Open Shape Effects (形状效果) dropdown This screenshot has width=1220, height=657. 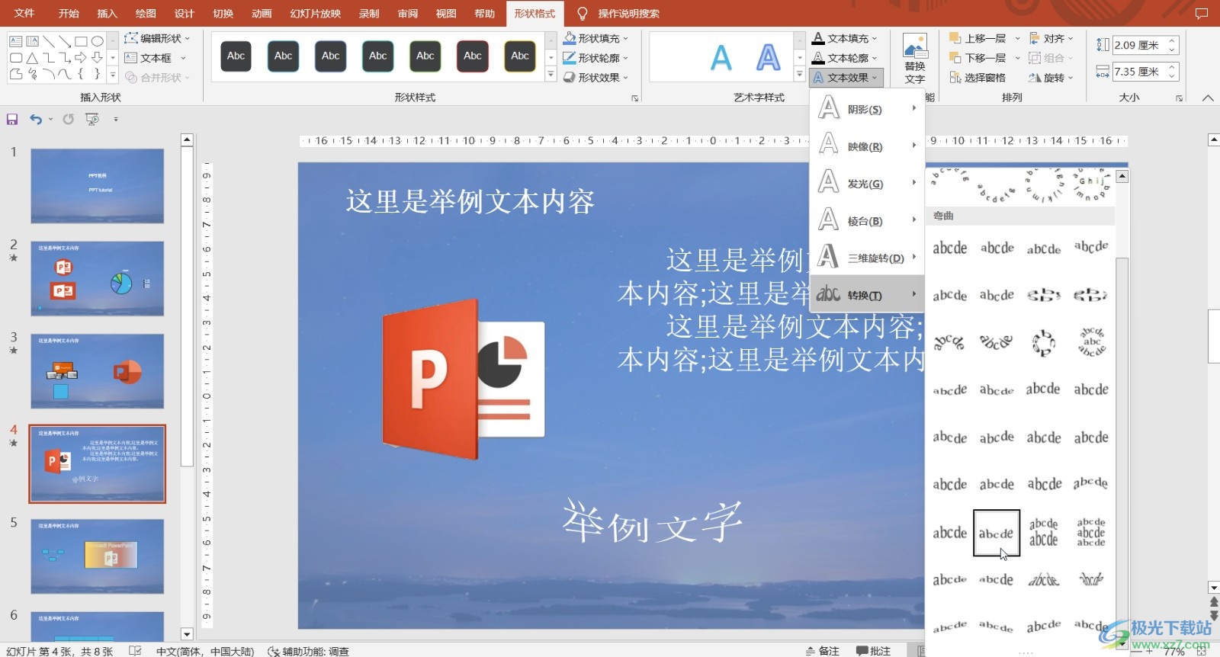coord(596,78)
